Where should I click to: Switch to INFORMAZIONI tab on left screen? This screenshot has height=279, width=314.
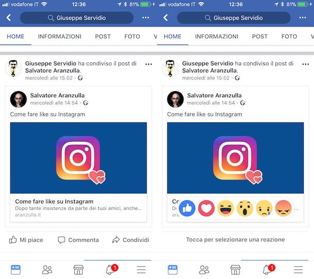pyautogui.click(x=60, y=37)
